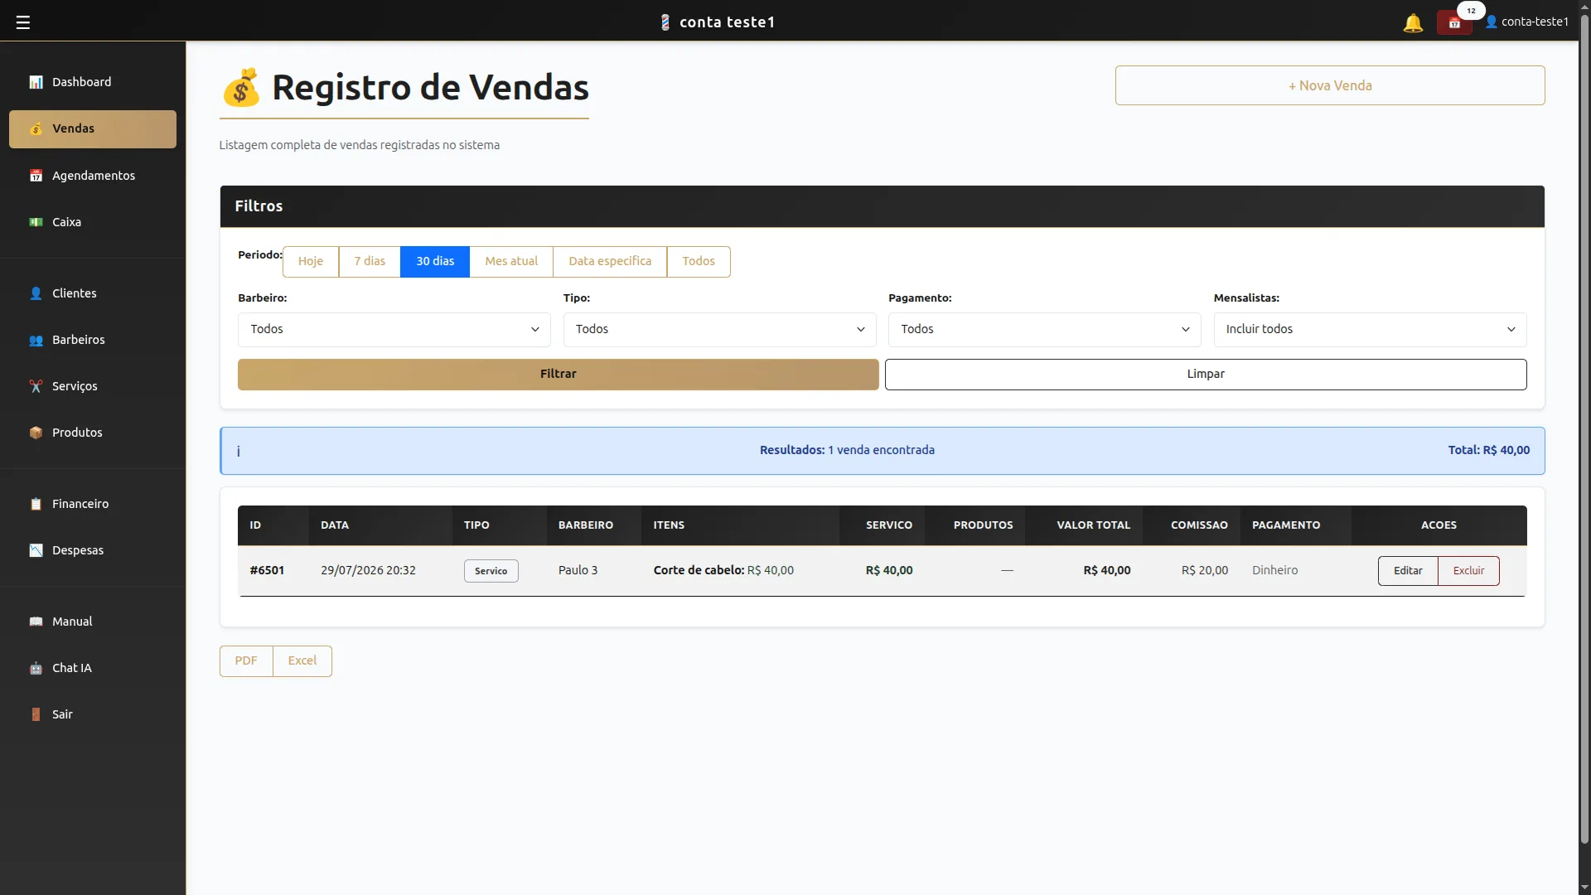Open the hamburger menu icon
Viewport: 1591px width, 895px height.
point(23,22)
